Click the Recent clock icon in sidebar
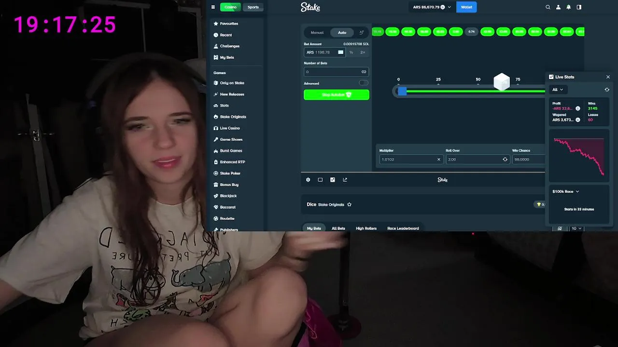Image resolution: width=618 pixels, height=347 pixels. click(216, 35)
